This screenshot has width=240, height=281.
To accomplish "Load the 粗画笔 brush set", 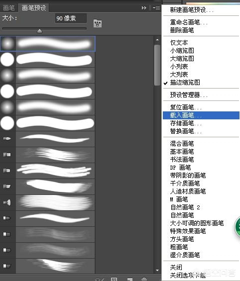I will 179,247.
